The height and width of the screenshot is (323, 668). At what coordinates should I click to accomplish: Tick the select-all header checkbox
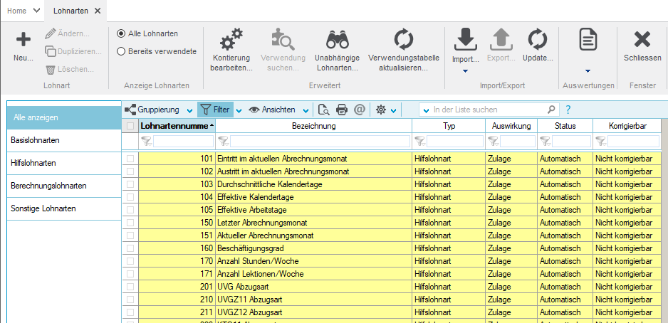click(x=130, y=126)
